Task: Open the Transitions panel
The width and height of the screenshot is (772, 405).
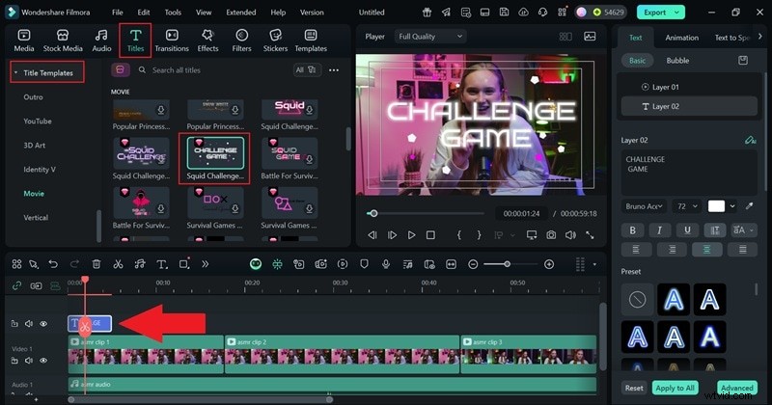Action: tap(172, 40)
